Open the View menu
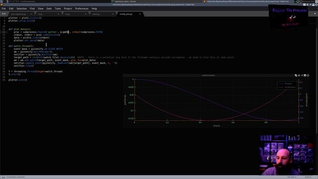This screenshot has width=318, height=179. [x=41, y=9]
